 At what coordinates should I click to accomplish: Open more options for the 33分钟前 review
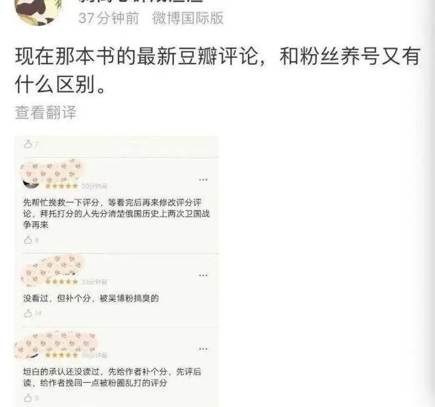pyautogui.click(x=203, y=275)
